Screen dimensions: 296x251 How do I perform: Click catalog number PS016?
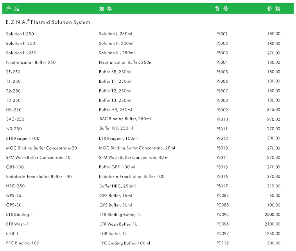(x=222, y=176)
